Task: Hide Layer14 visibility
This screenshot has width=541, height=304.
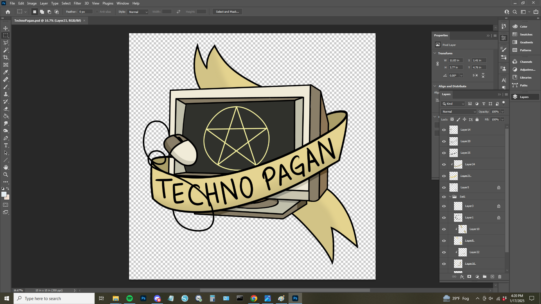Action: pyautogui.click(x=444, y=130)
